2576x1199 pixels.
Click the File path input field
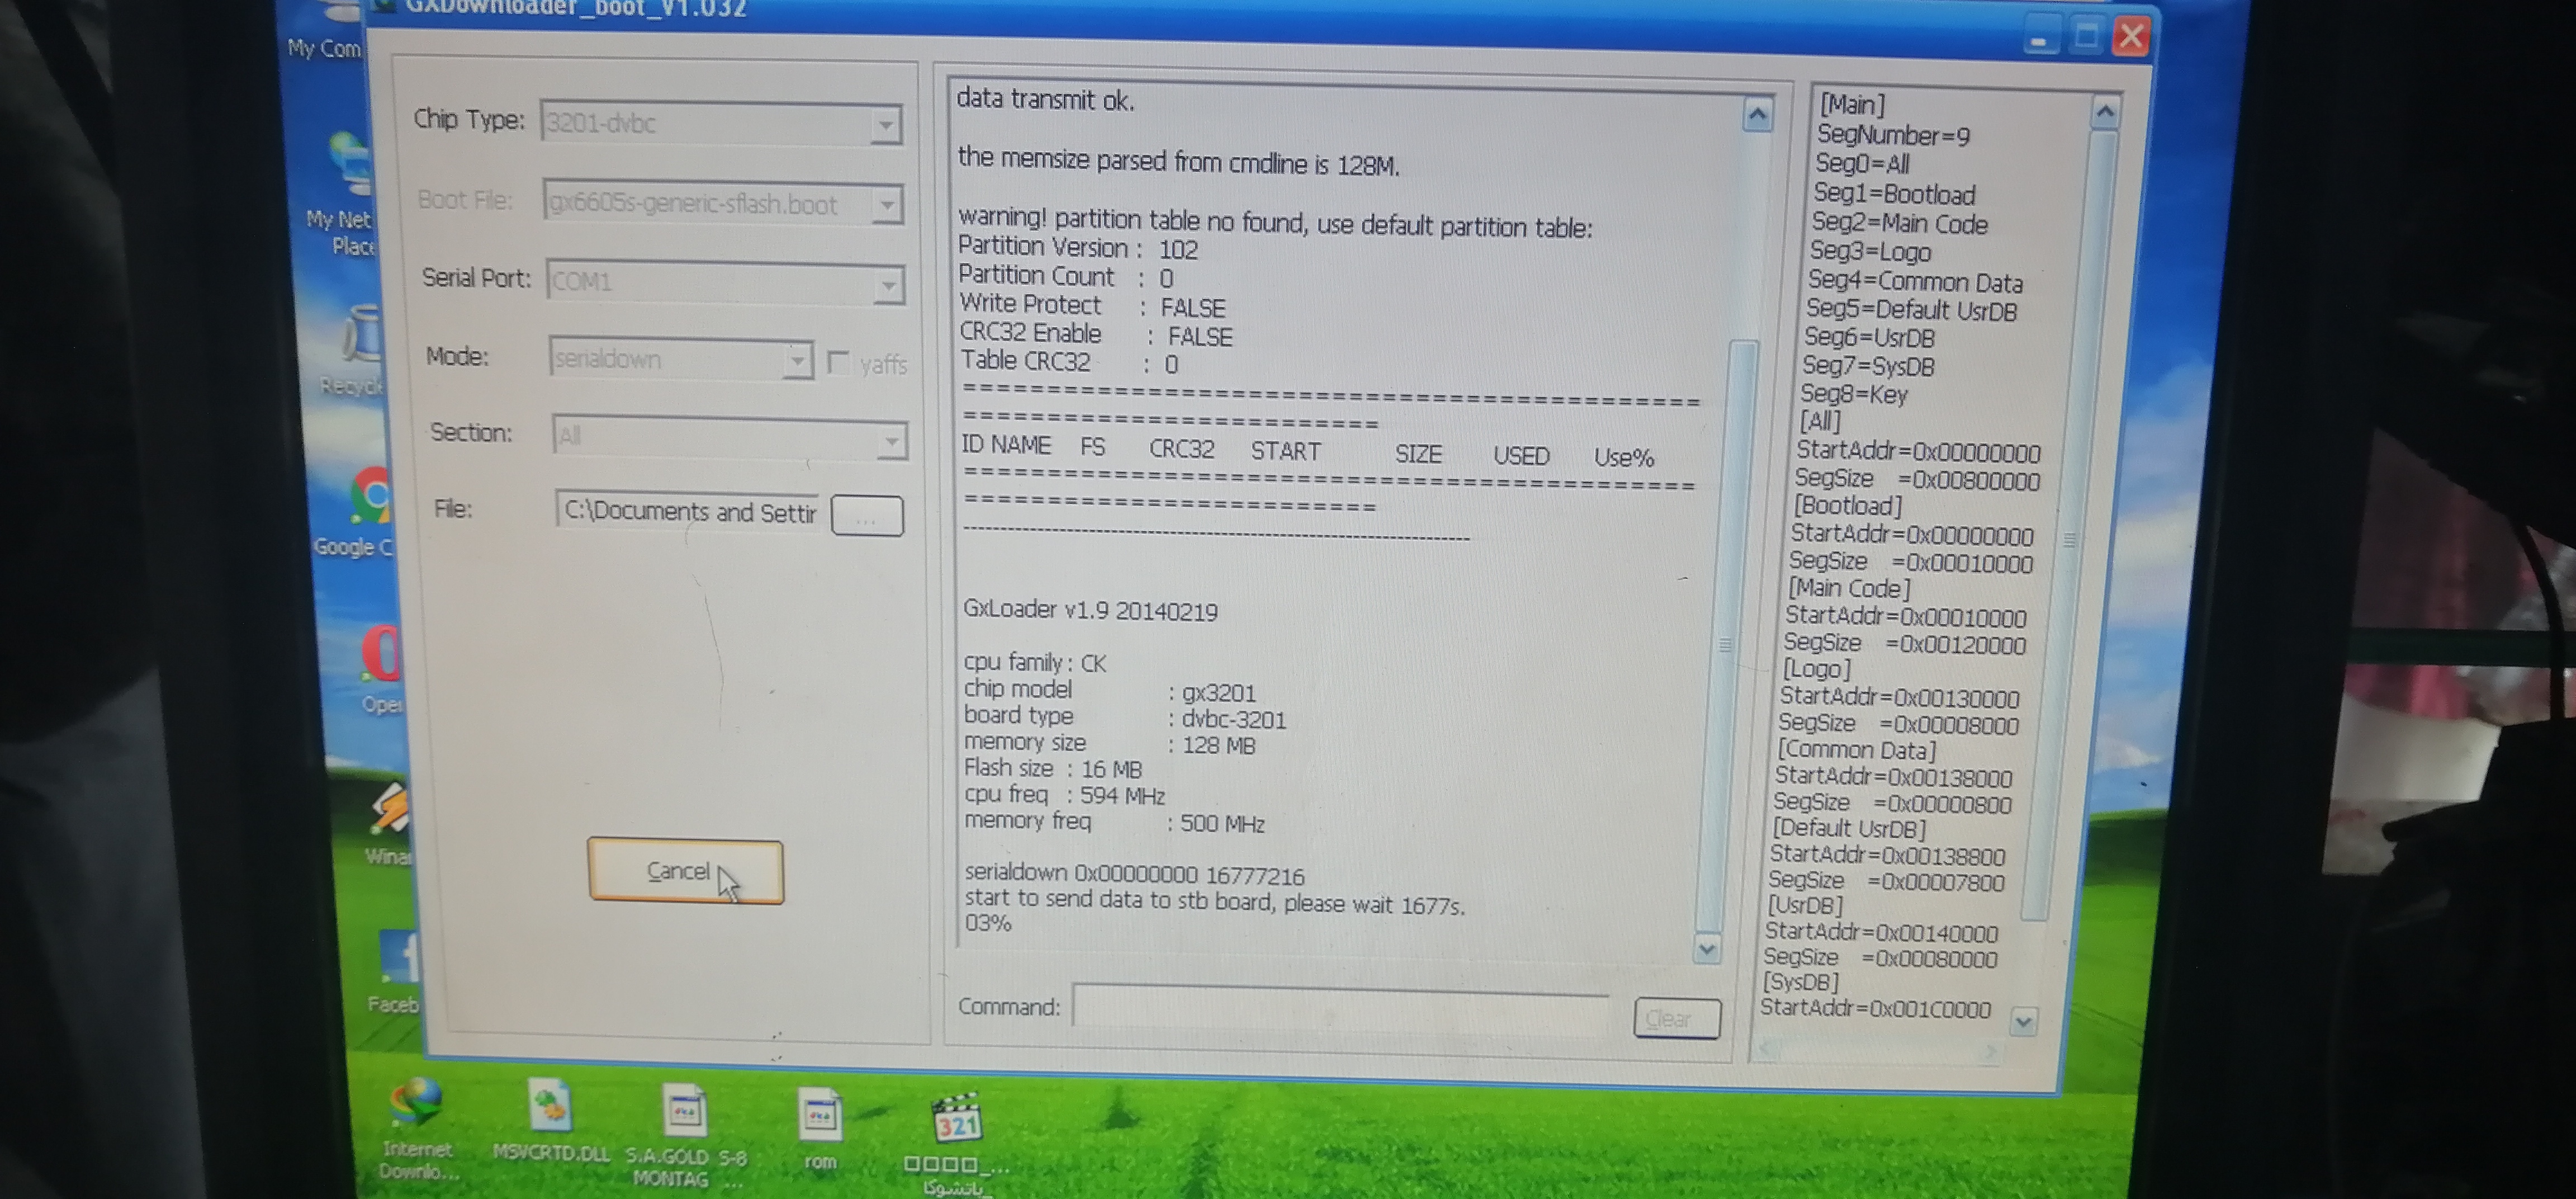pyautogui.click(x=688, y=511)
